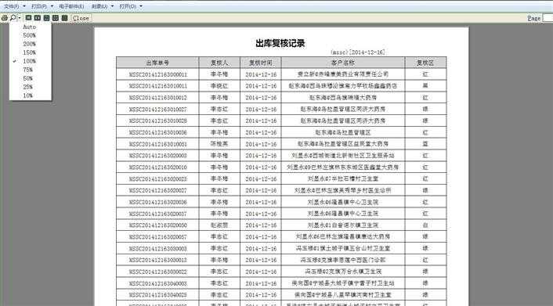Image resolution: width=553 pixels, height=306 pixels.
Task: Click order number MSSC201412163030013
Action: point(158,260)
